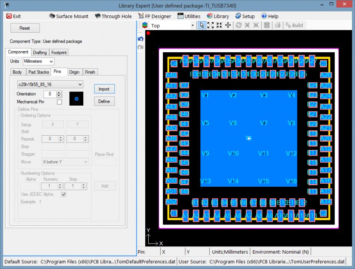The height and width of the screenshot is (269, 355).
Task: Open the Body sub-tab
Action: 17,72
